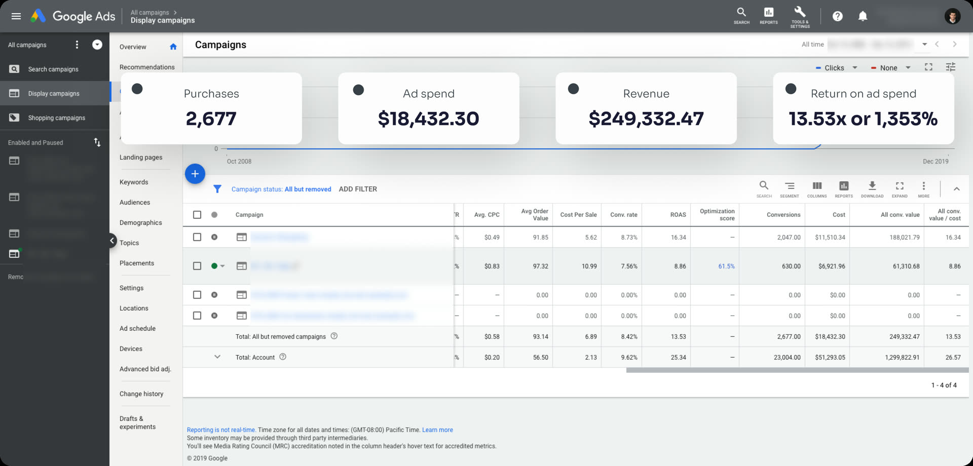Image resolution: width=973 pixels, height=466 pixels.
Task: Open the All time date range dropdown
Action: (924, 45)
